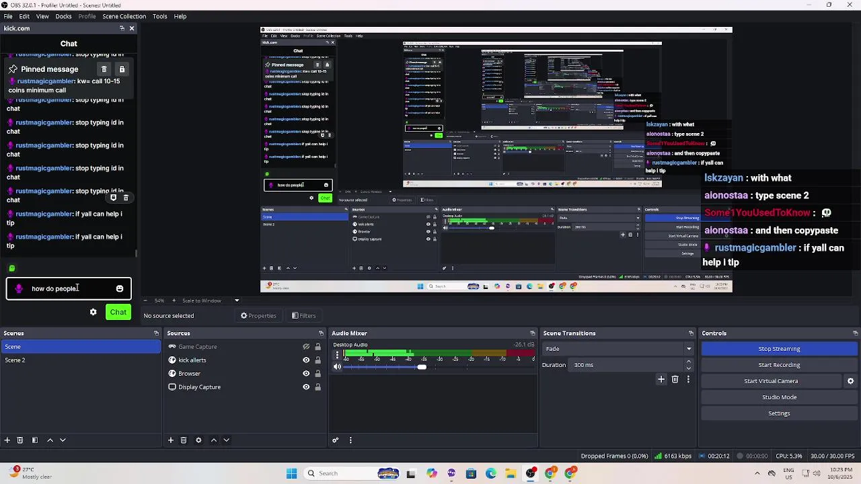Float the Controls dock panel
Viewport: 861px width, 484px height.
(x=855, y=333)
